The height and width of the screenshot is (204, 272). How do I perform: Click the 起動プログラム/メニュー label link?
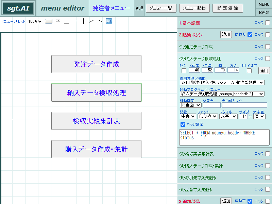(200, 89)
